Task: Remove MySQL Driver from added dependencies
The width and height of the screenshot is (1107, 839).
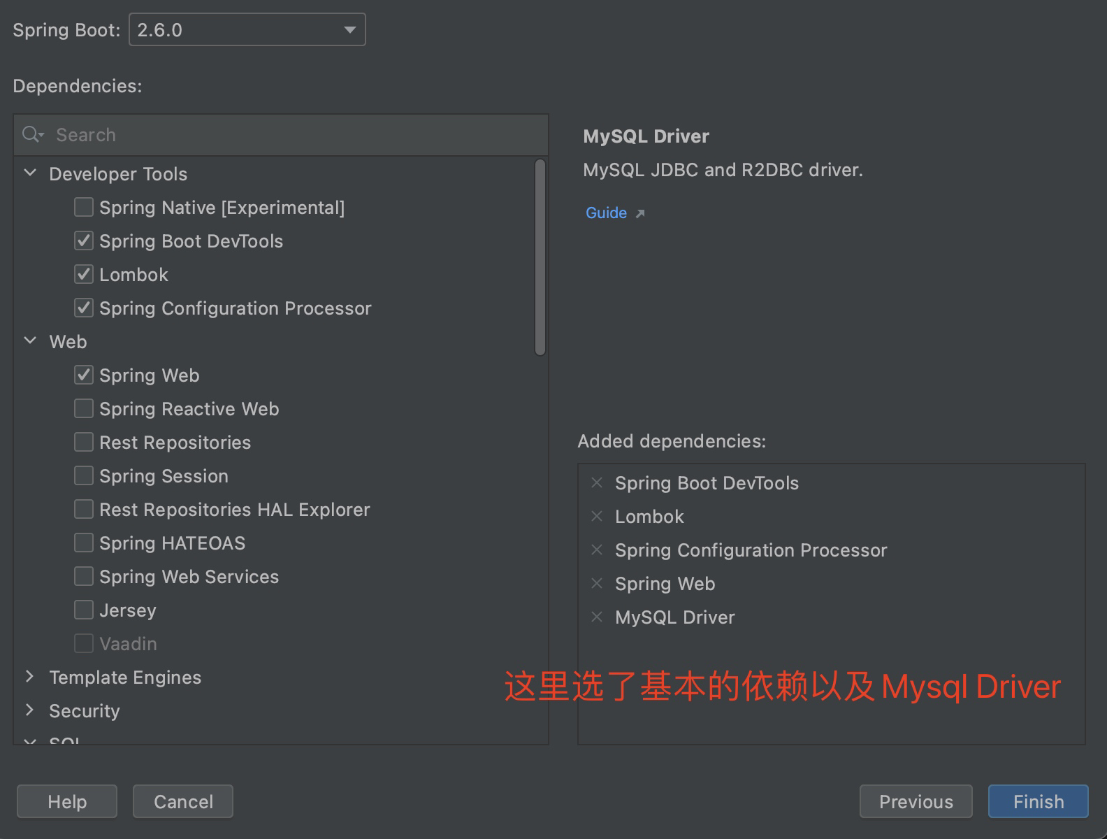Action: pos(598,617)
